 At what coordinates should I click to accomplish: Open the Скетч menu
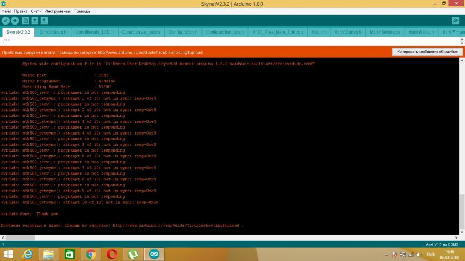[x=36, y=11]
